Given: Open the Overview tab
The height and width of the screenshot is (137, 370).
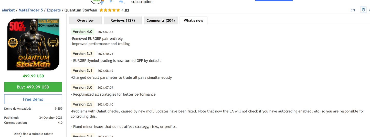Looking at the screenshot, I should click(85, 20).
